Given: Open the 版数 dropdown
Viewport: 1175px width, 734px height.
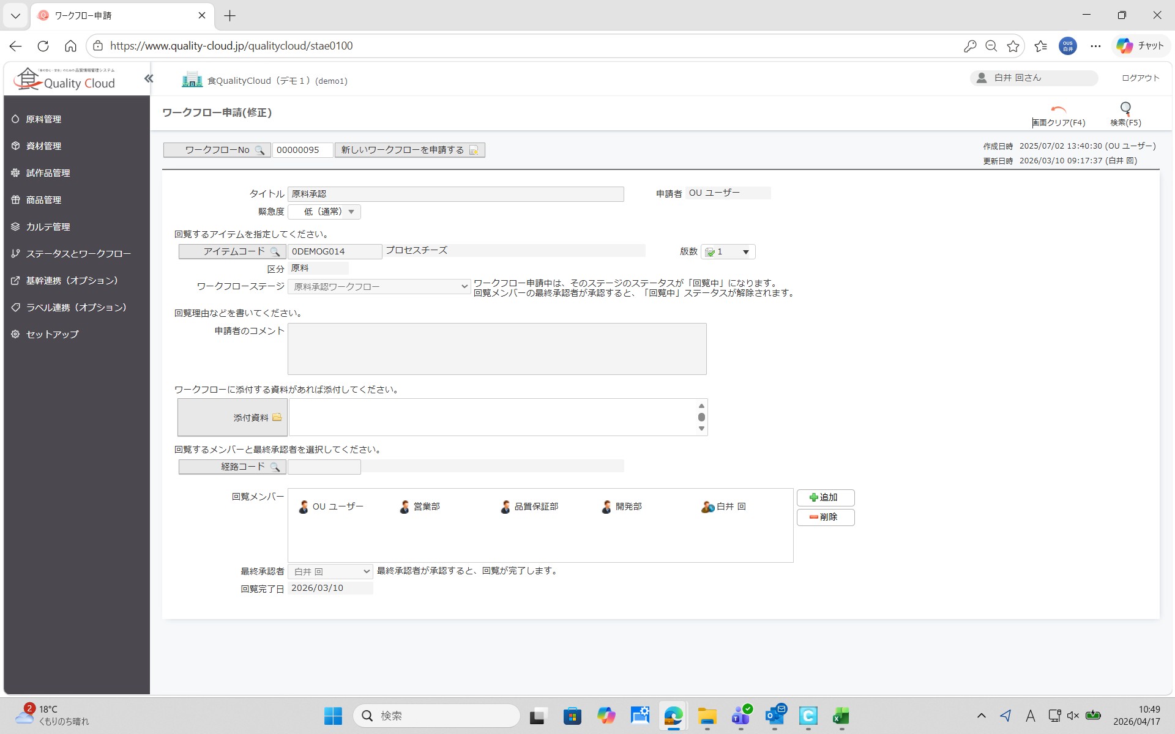Looking at the screenshot, I should coord(728,251).
